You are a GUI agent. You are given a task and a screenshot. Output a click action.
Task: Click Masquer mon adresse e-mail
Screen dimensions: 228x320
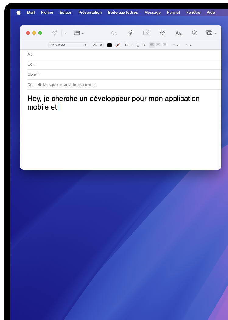(70, 85)
